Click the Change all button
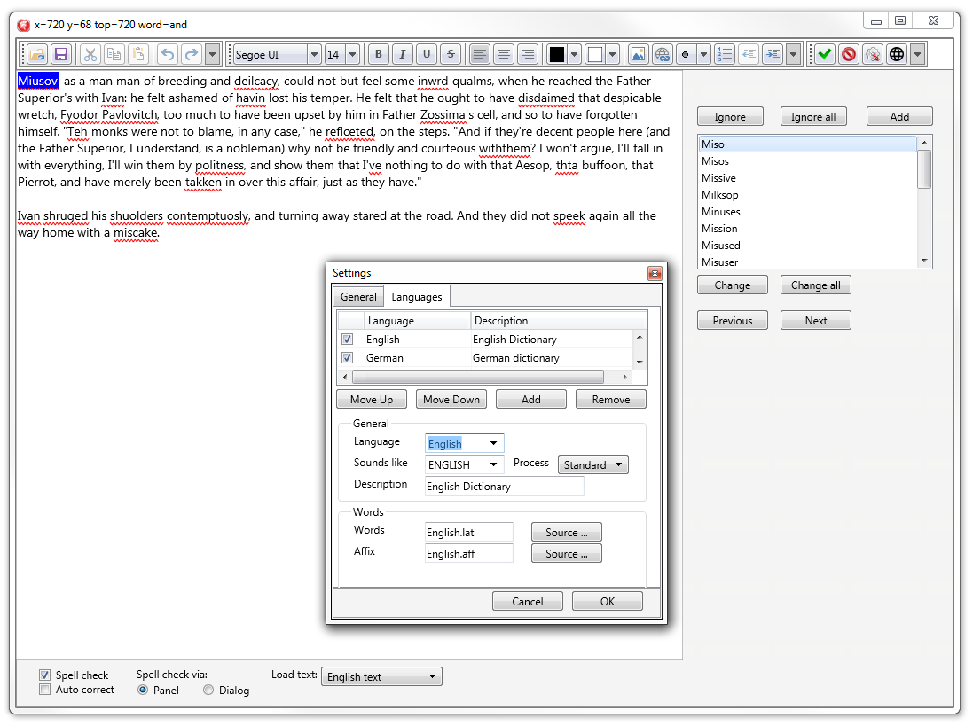Viewport: 973px width, 726px height. coord(815,285)
